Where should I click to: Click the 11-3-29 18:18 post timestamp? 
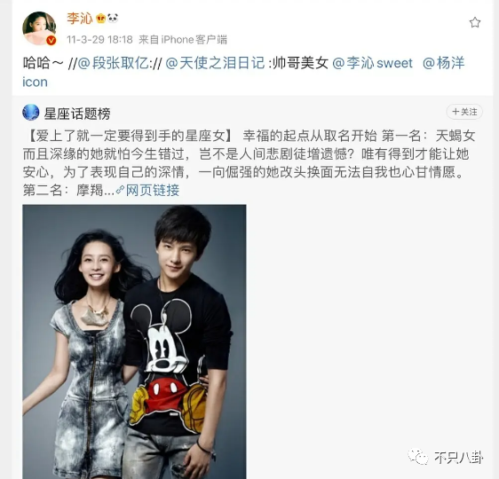pyautogui.click(x=99, y=40)
